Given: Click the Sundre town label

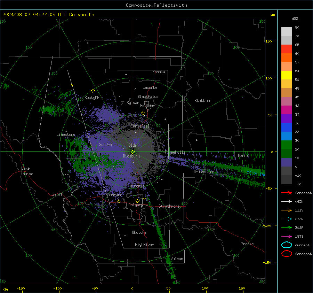Looking at the screenshot, I should (x=105, y=145).
